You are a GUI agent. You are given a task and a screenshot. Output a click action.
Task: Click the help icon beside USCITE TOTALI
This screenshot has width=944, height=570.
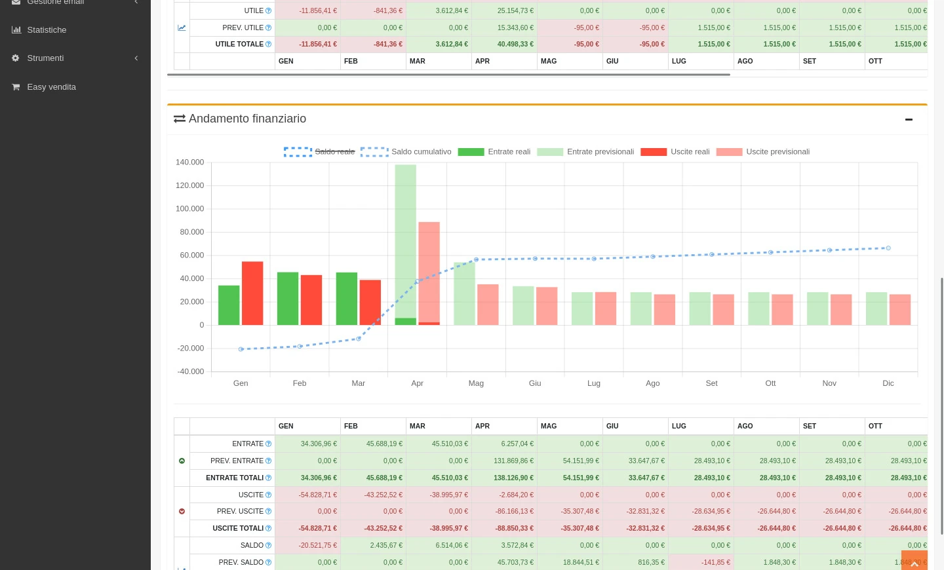[268, 529]
